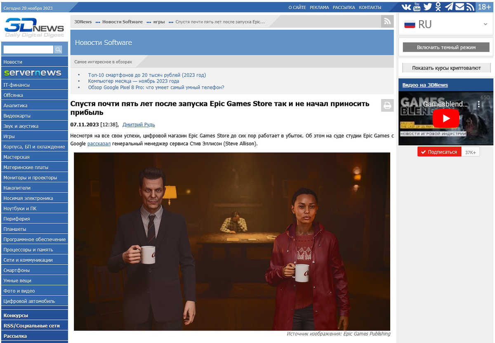Select Программное обеспечение in sidebar
This screenshot has width=495, height=343.
click(34, 239)
